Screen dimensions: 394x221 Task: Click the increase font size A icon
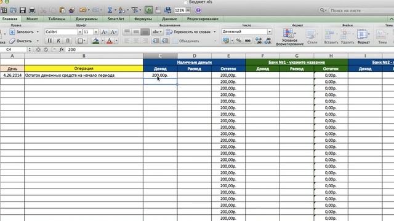tap(104, 32)
